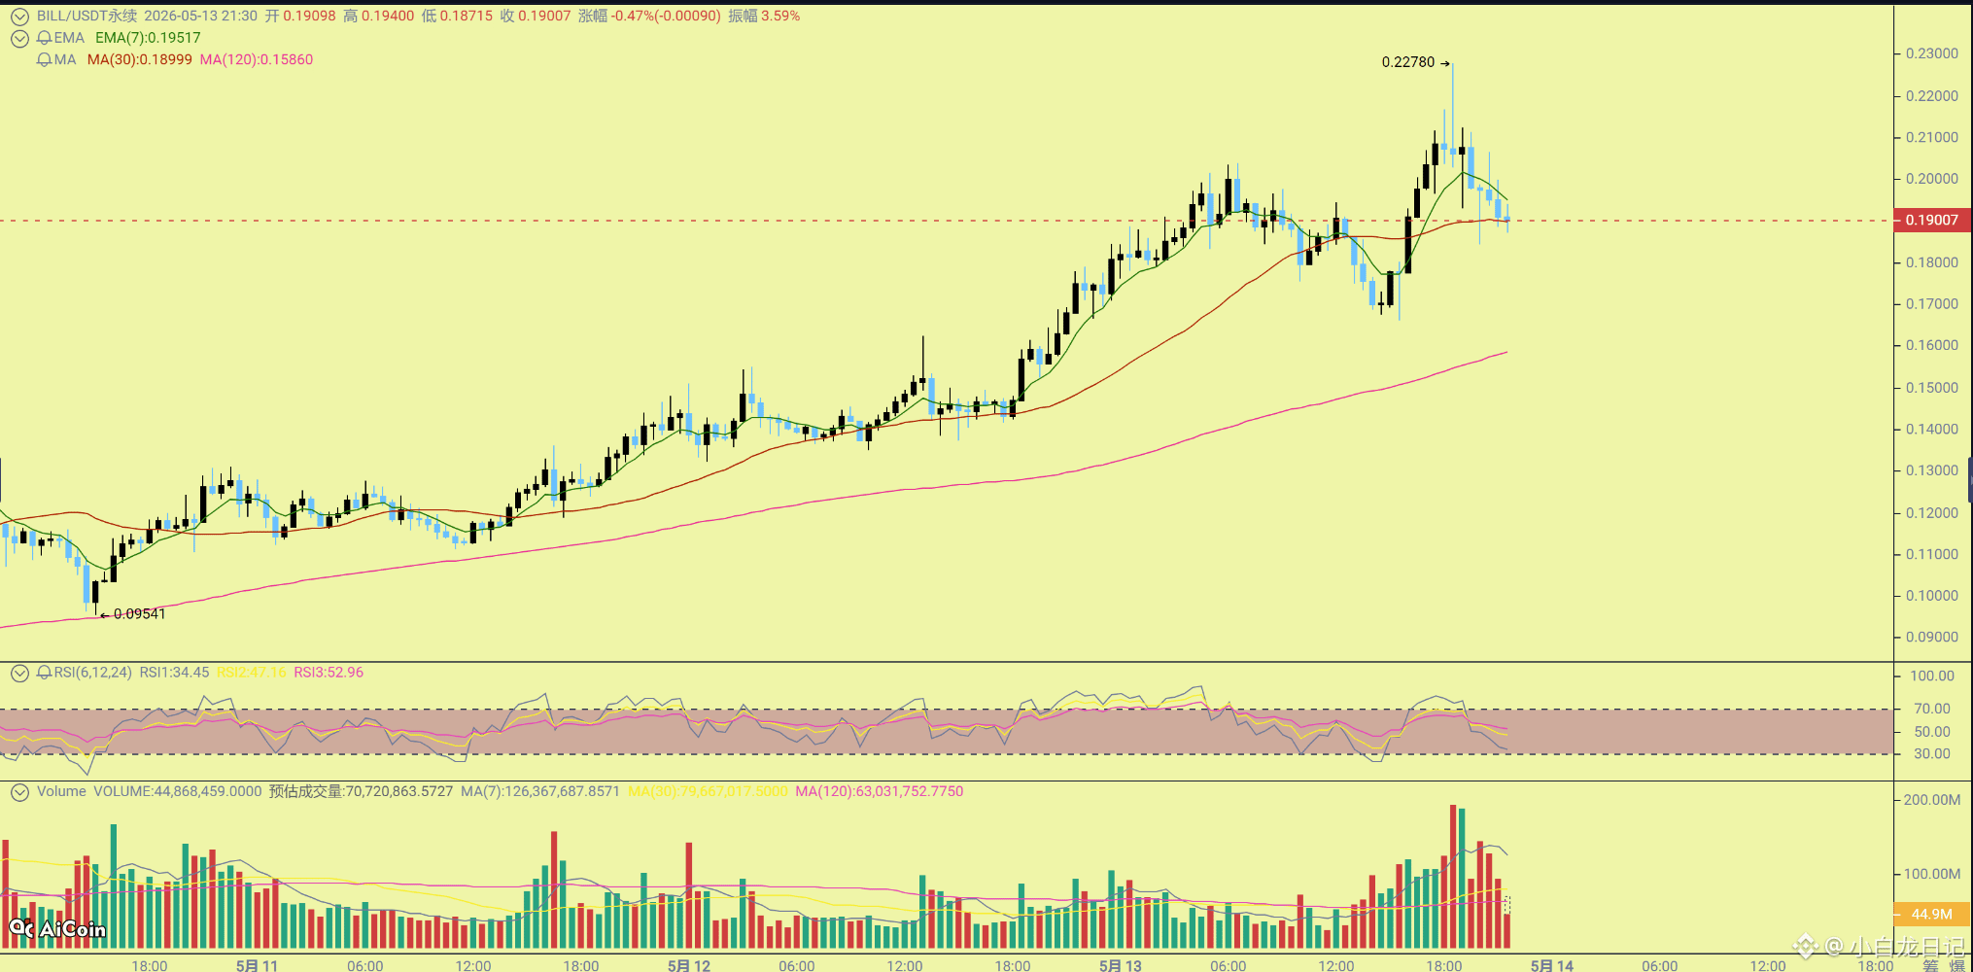Image resolution: width=1973 pixels, height=972 pixels.
Task: Click the 5月 11 date on time axis
Action: [257, 965]
